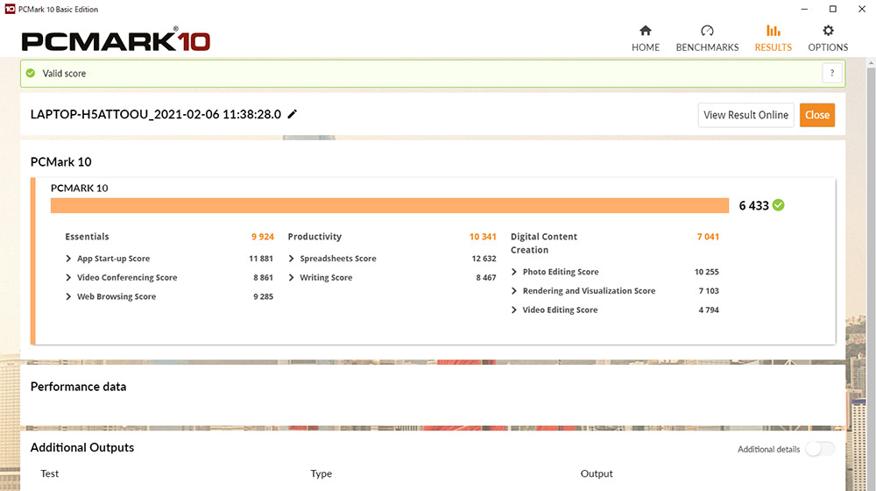Open the BENCHMARKS tab
The height and width of the screenshot is (491, 876).
[707, 38]
